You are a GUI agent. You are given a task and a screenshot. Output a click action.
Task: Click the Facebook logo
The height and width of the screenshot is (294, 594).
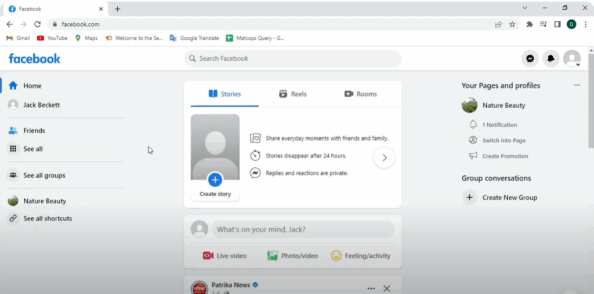point(34,58)
